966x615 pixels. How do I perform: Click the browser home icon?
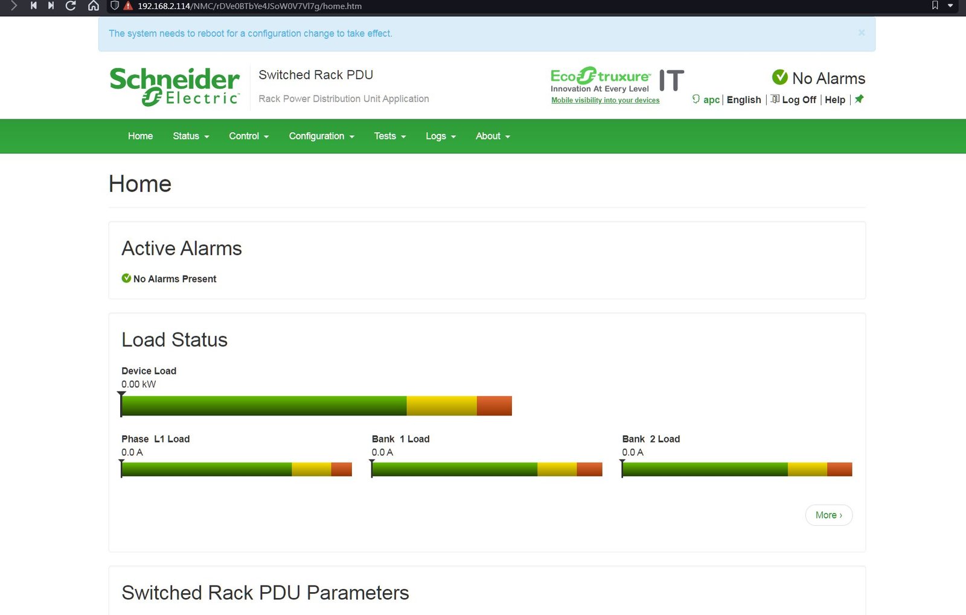[94, 6]
